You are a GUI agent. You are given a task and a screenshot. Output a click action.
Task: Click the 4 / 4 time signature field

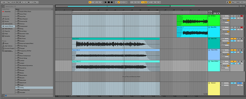tap(24, 2)
